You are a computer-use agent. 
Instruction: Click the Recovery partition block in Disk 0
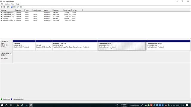pos(24,45)
